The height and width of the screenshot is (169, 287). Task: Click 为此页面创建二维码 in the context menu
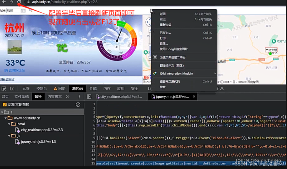tap(174, 57)
